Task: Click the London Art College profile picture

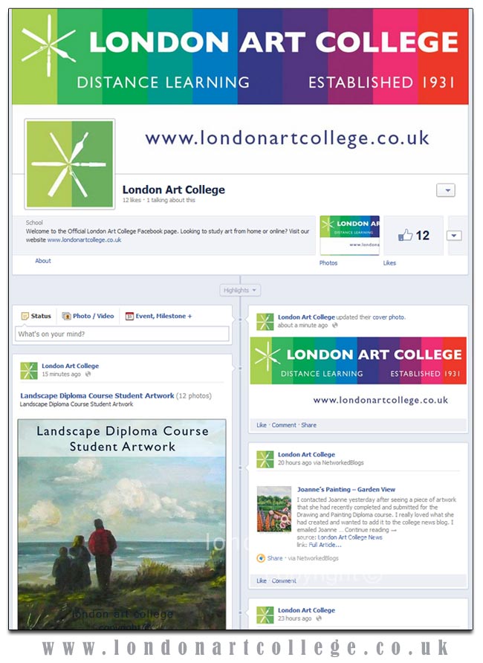Action: [x=70, y=164]
